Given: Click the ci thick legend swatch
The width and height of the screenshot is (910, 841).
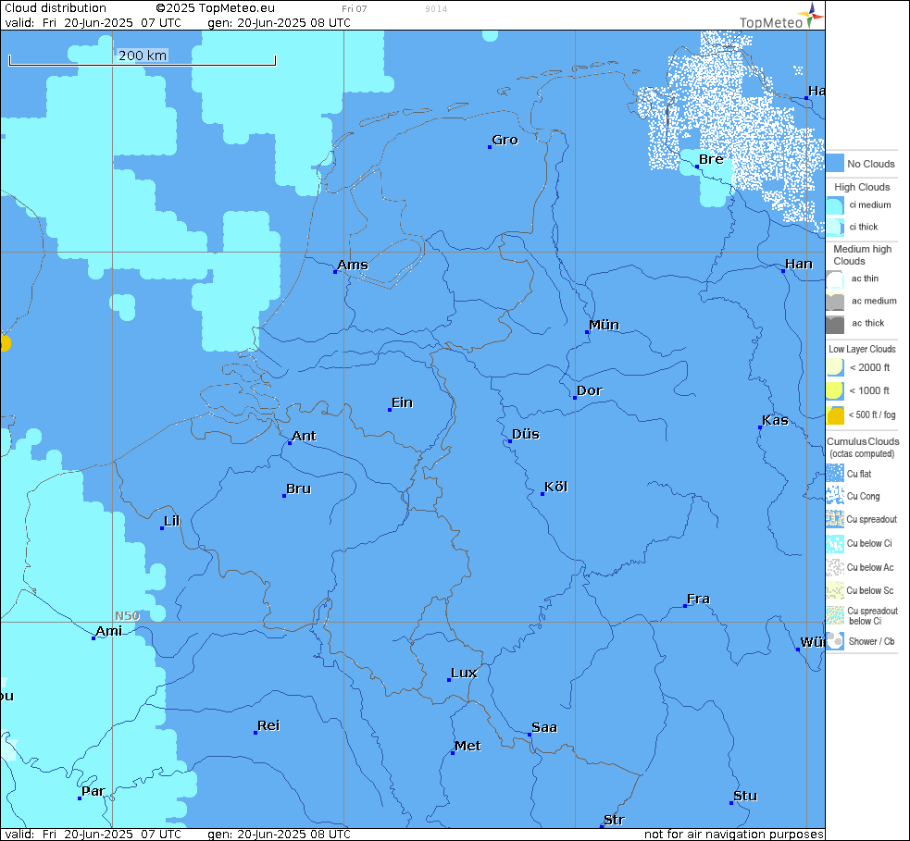Looking at the screenshot, I should click(x=835, y=227).
